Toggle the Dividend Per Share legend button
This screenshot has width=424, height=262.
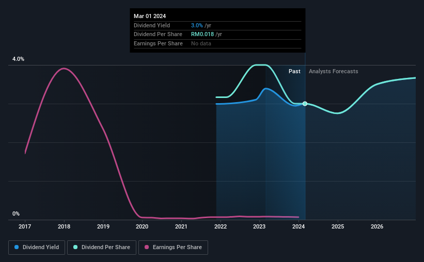102,248
